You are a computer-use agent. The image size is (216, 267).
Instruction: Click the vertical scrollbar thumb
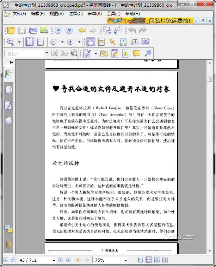210,79
